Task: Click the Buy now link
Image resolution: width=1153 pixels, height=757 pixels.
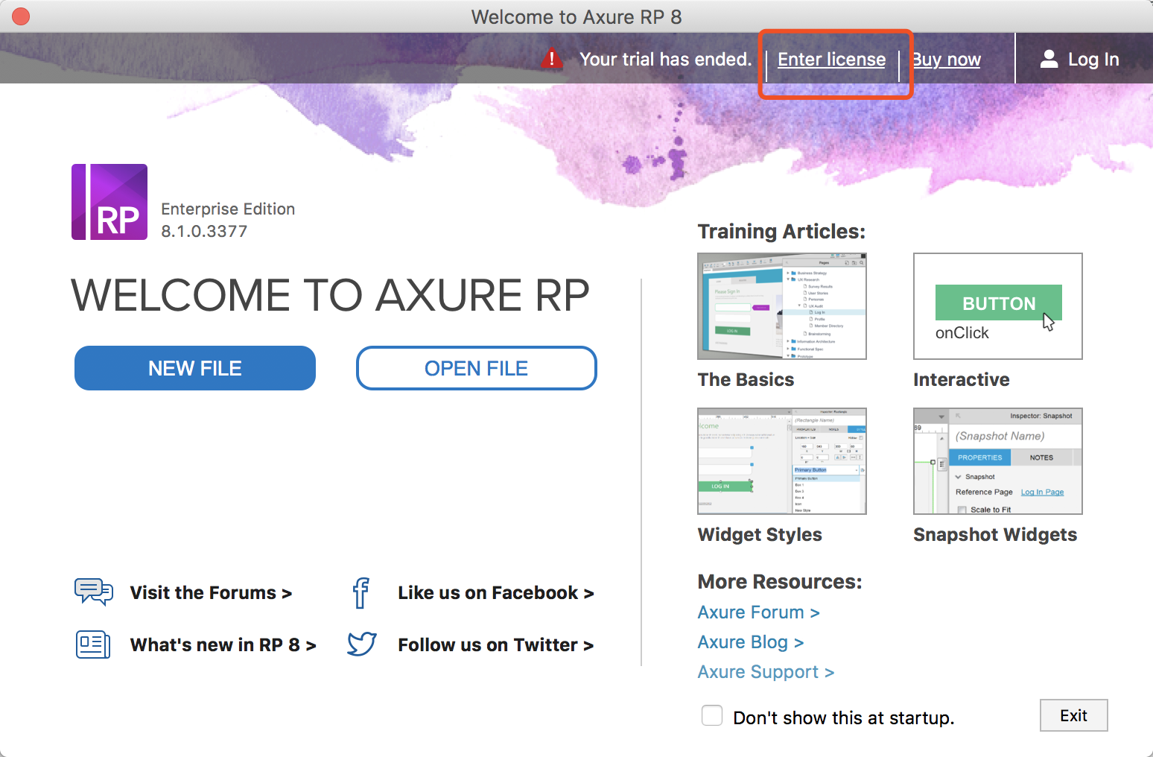Action: [946, 60]
